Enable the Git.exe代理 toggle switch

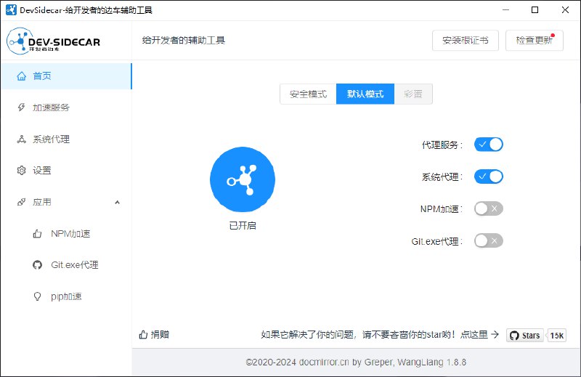pyautogui.click(x=489, y=240)
